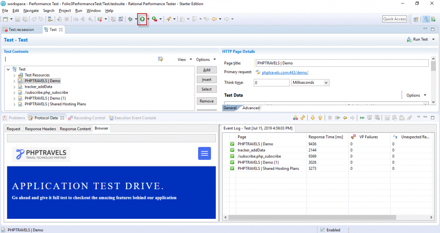Click the yellow sync arrows icon in Protocol Data
This screenshot has width=440, height=233.
click(x=303, y=118)
